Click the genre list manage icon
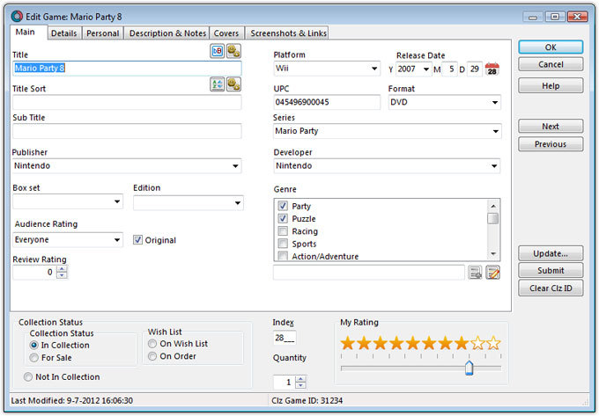This screenshot has height=416, width=599. [475, 273]
